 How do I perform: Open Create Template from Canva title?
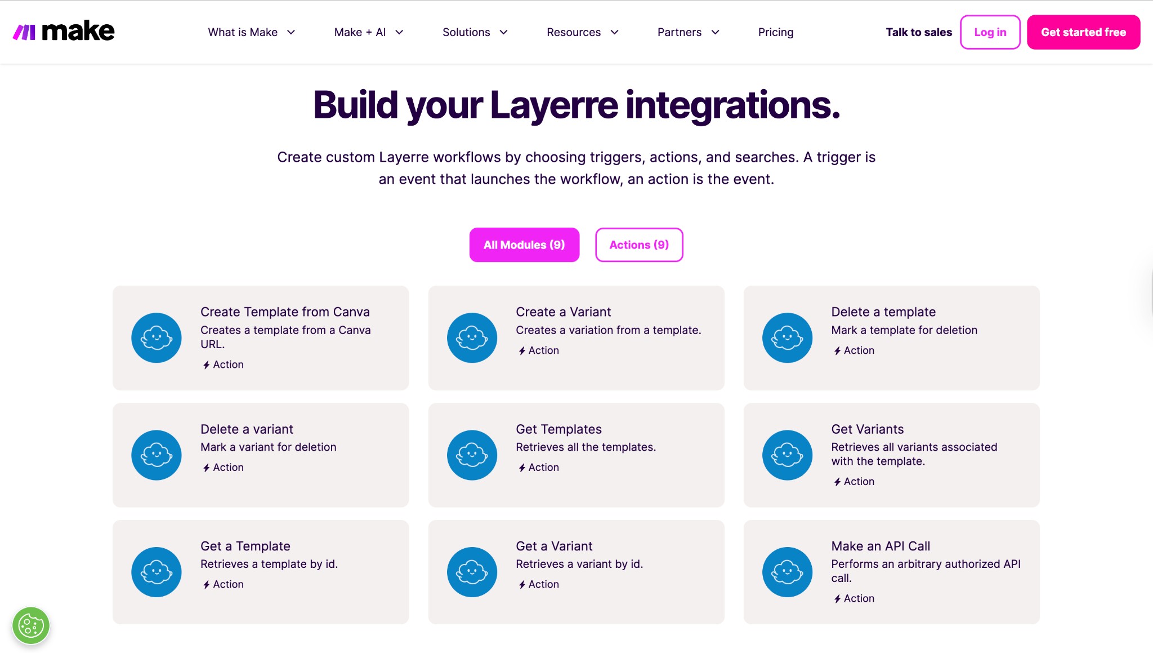(x=285, y=312)
